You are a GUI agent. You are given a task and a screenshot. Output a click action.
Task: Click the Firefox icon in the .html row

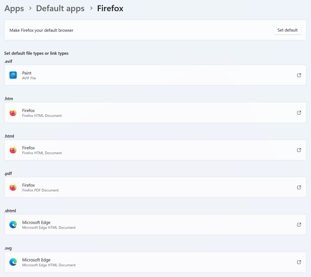pyautogui.click(x=13, y=150)
